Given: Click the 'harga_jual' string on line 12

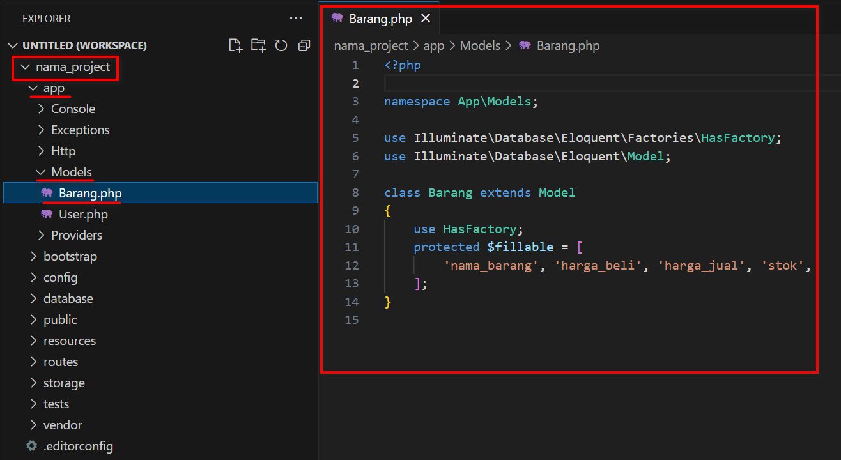Looking at the screenshot, I should click(701, 265).
